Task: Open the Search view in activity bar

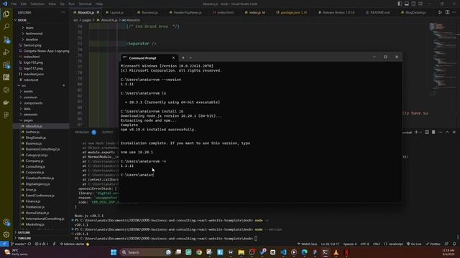Action: pos(6,27)
